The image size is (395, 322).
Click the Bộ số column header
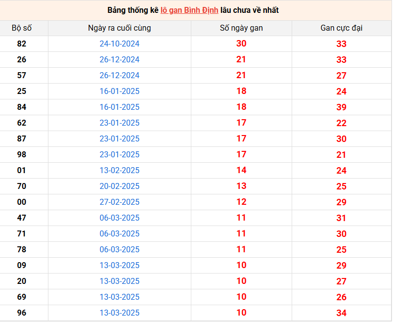coord(22,28)
